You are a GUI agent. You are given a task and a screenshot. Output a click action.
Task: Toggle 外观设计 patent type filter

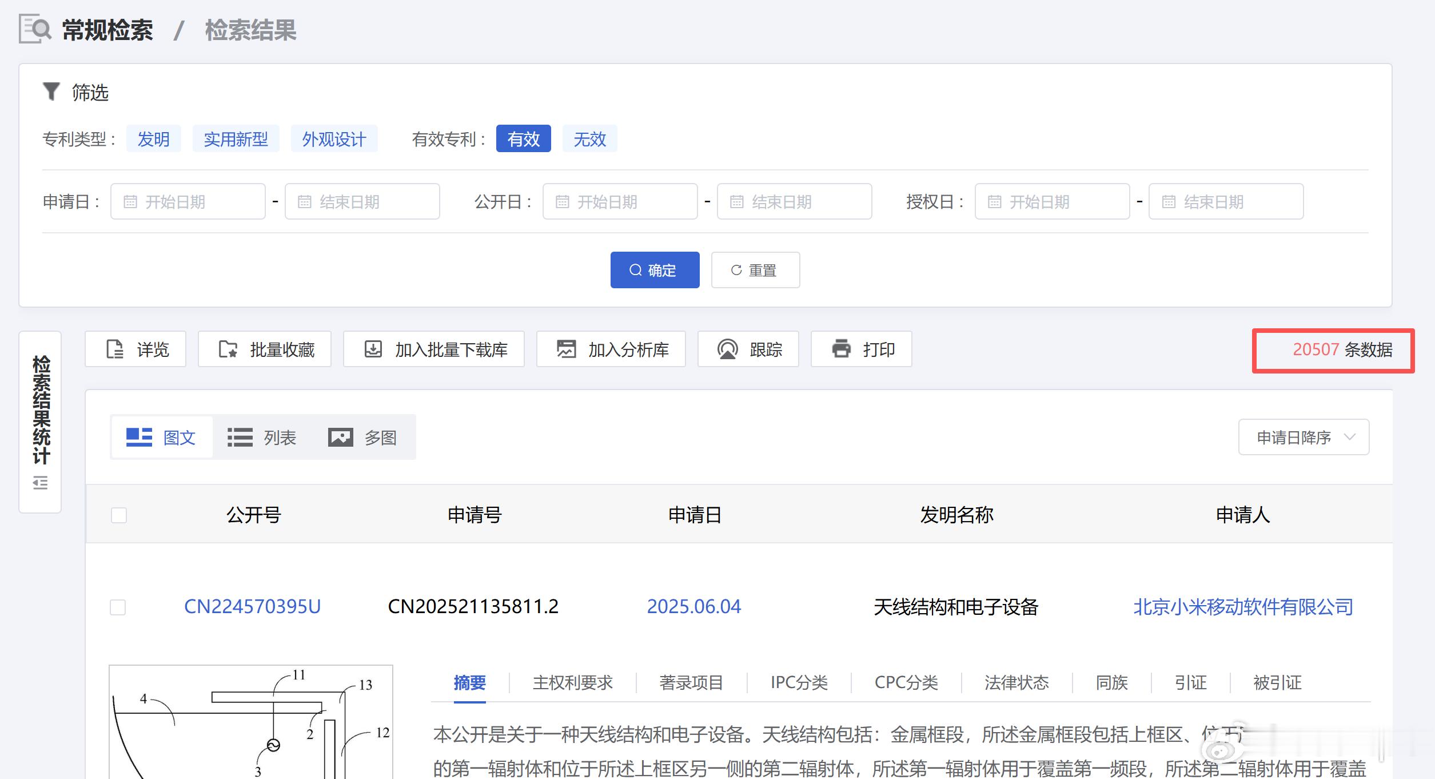[334, 139]
